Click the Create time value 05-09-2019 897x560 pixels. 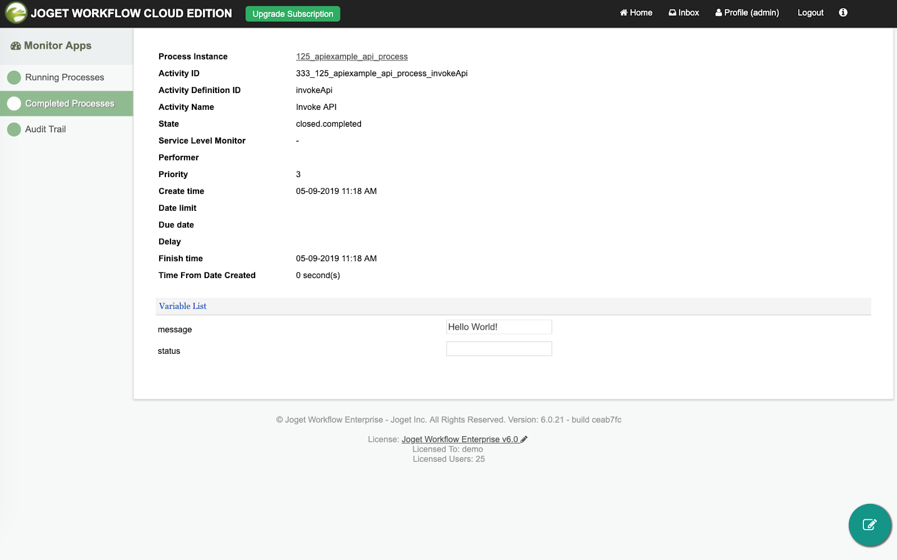[336, 191]
